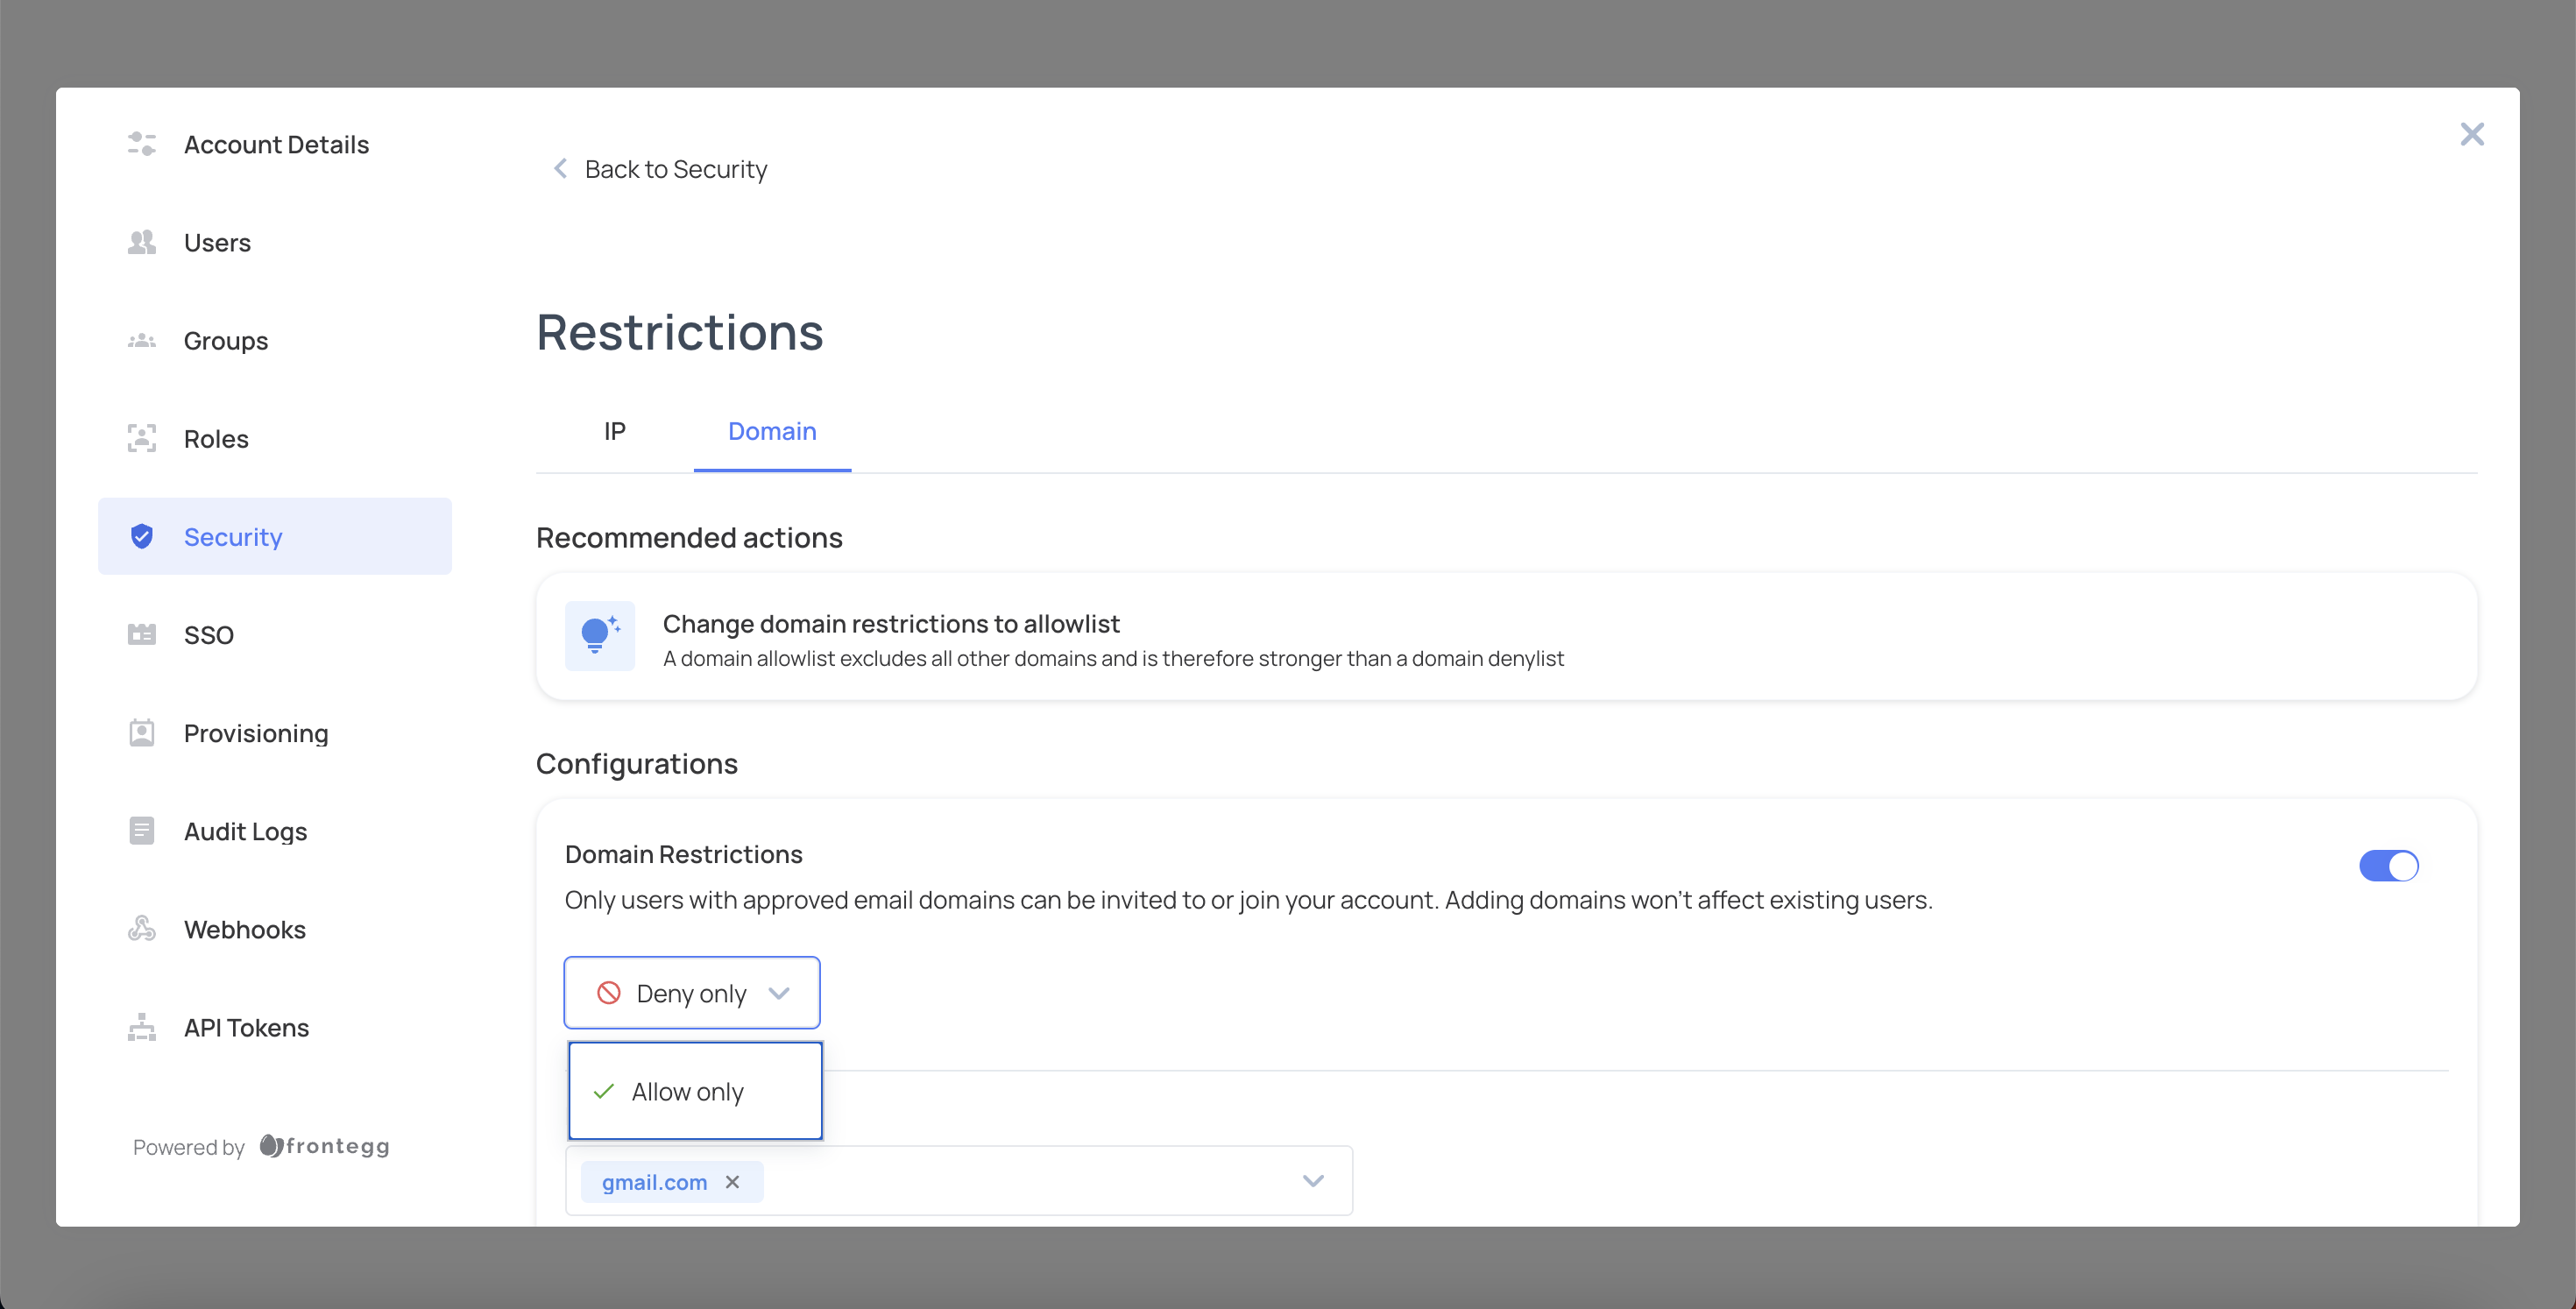Select the Domain tab
2576x1309 pixels.
coord(772,431)
